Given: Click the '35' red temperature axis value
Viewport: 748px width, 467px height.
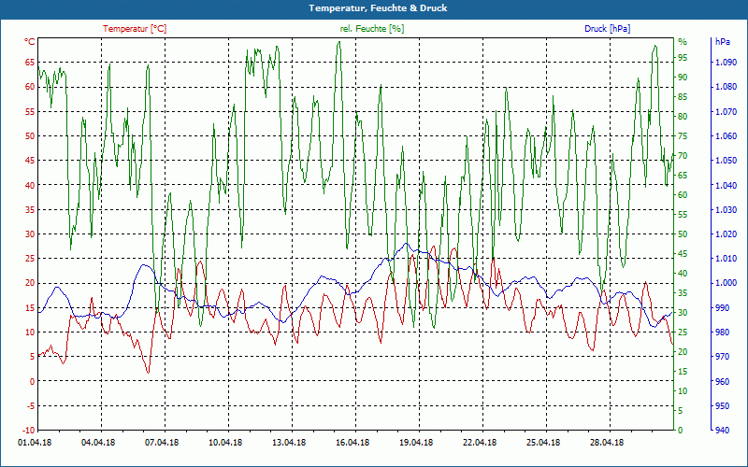Looking at the screenshot, I should coord(30,209).
